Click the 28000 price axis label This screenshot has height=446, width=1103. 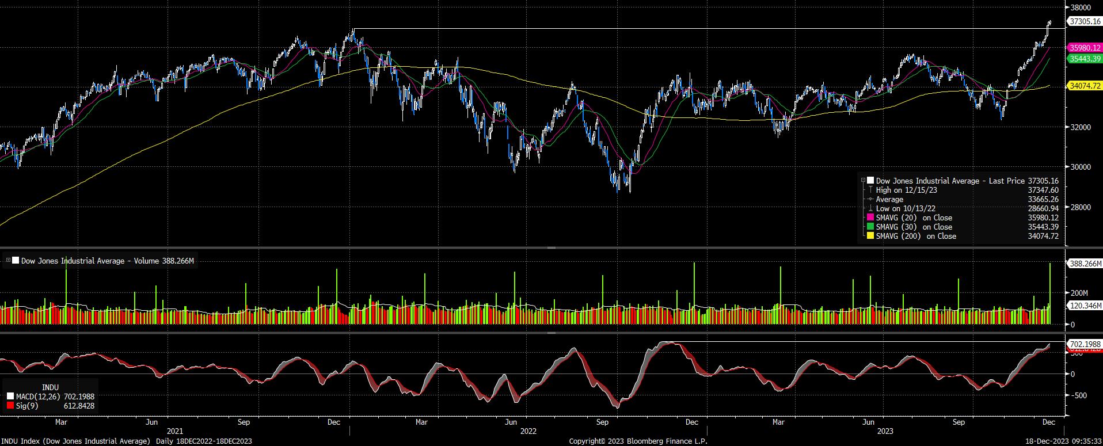[1081, 207]
